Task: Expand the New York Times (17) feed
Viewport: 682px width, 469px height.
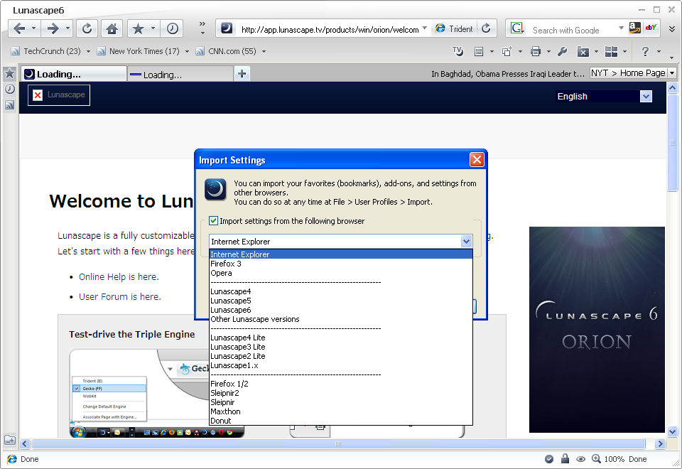Action: pyautogui.click(x=187, y=51)
